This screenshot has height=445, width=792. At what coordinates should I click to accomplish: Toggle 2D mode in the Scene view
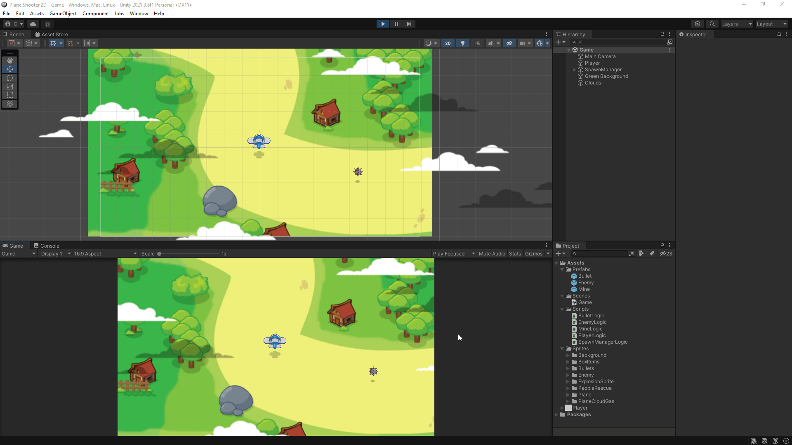pos(448,43)
